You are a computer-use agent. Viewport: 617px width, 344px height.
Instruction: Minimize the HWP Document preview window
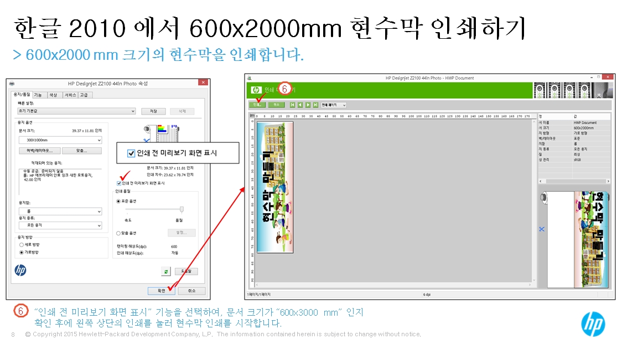(x=592, y=77)
